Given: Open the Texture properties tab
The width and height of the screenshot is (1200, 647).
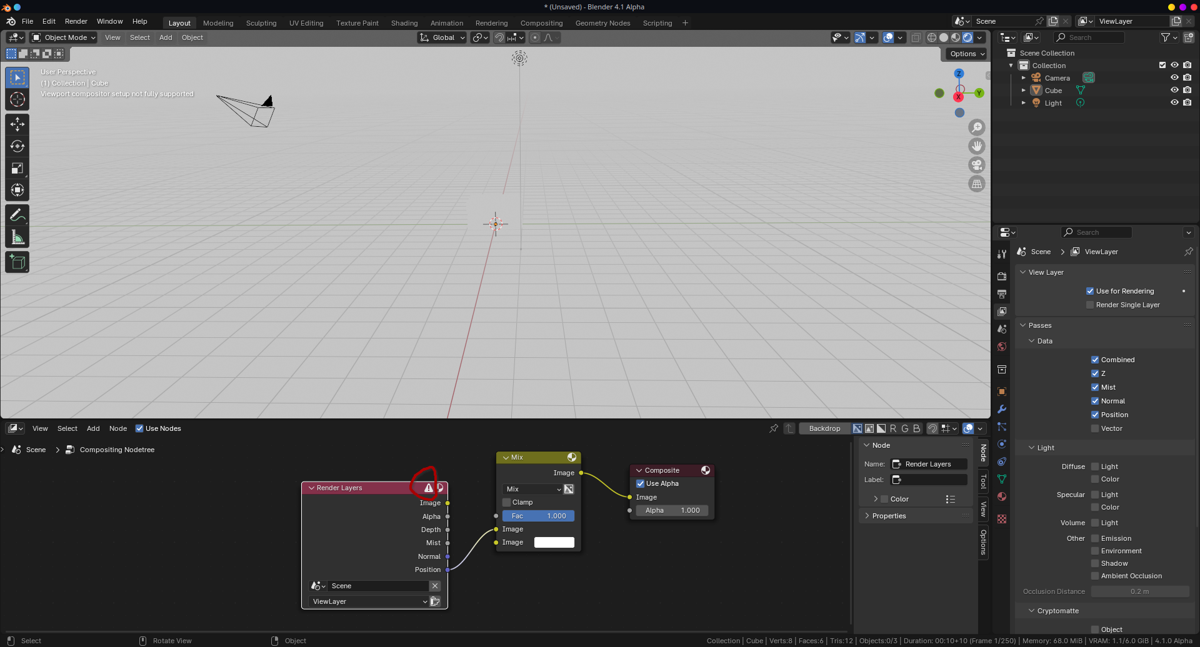Looking at the screenshot, I should click(x=1002, y=519).
